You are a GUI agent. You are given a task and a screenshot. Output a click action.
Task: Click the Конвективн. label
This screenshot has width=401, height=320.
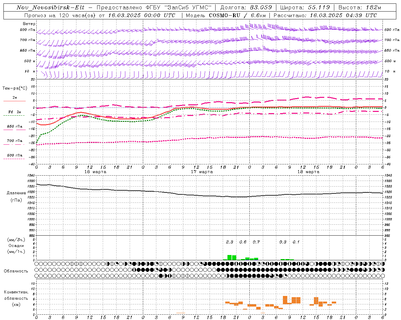click(x=16, y=292)
